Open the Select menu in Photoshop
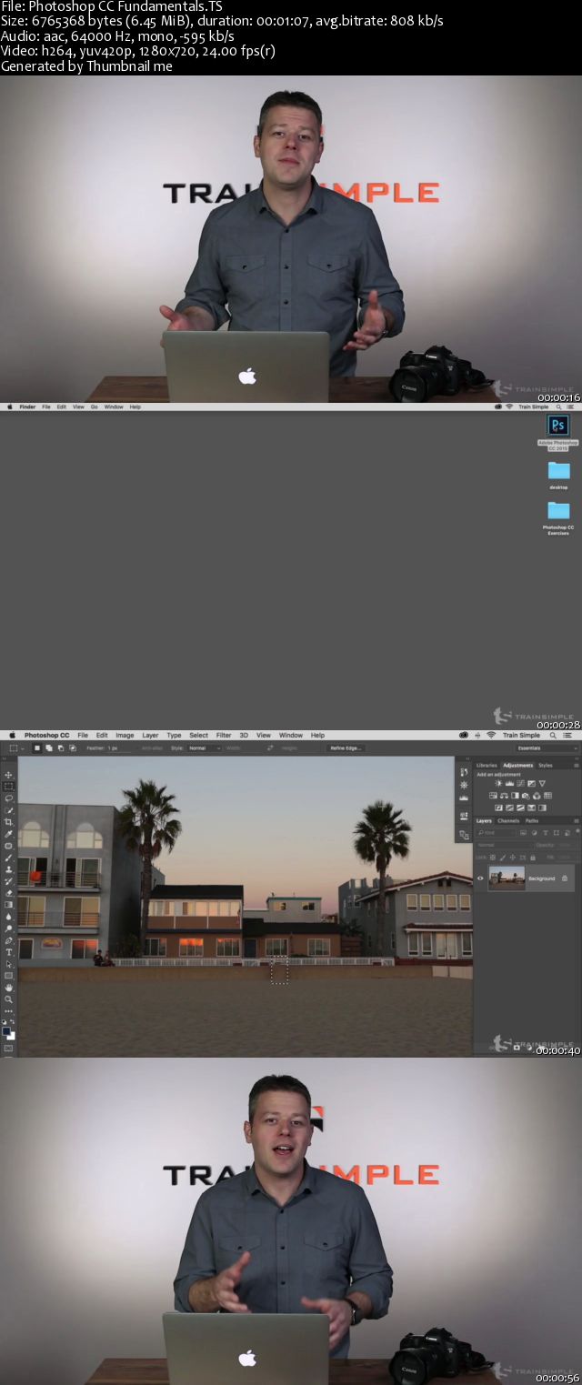Screen dimensions: 582x1385 [198, 735]
